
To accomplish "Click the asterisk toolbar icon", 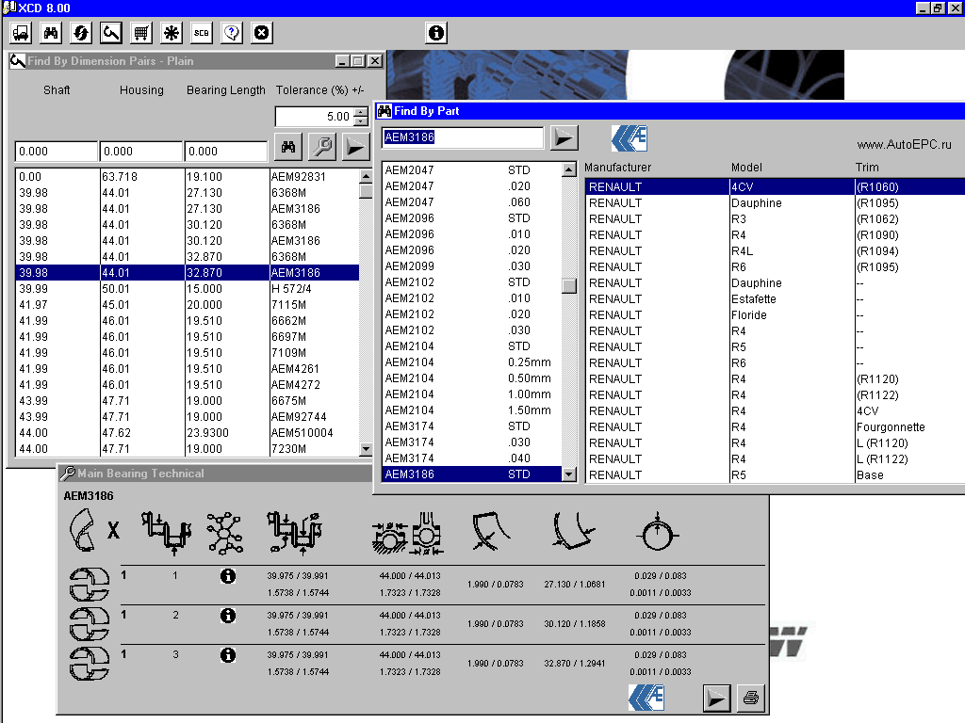I will 172,33.
